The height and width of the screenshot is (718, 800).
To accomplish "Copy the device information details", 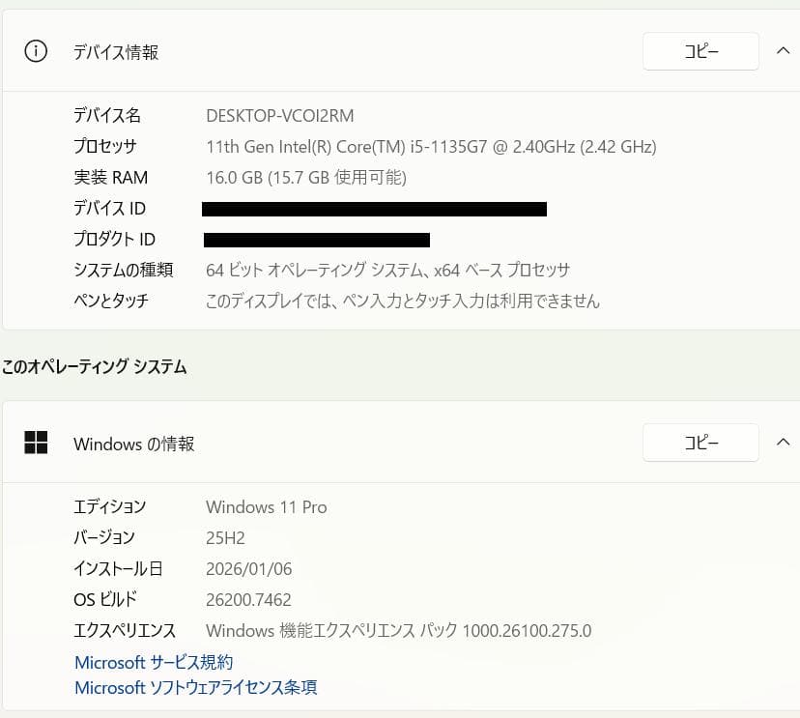I will pos(700,51).
